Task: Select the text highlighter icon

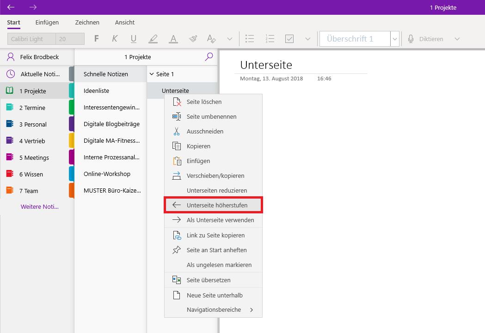Action: click(153, 39)
